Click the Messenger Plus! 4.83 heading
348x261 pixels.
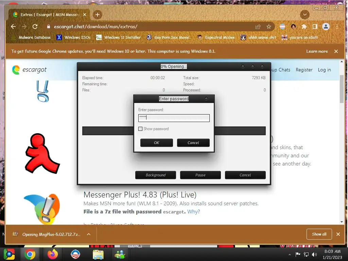point(140,195)
